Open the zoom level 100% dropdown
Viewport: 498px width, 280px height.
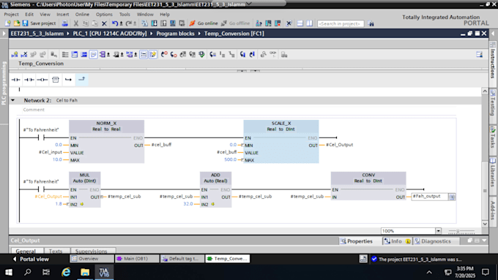point(438,231)
